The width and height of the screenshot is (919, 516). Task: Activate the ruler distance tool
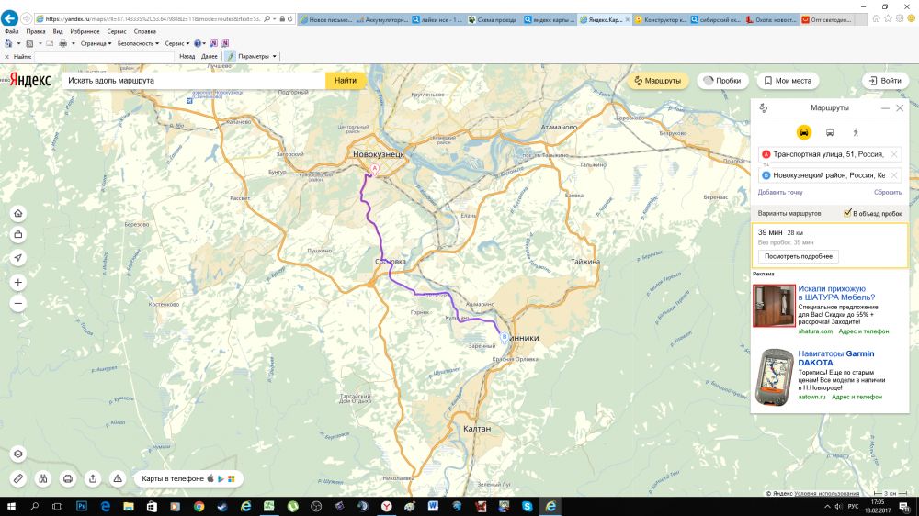(18, 478)
